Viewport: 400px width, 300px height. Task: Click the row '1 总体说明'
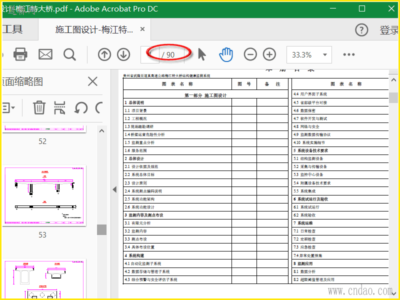[177, 102]
